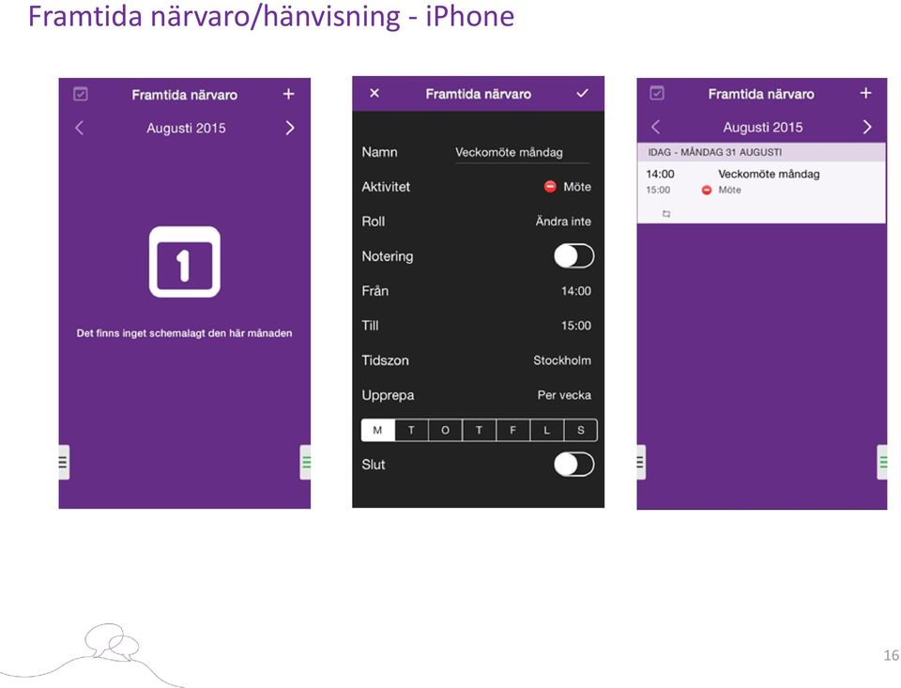
Task: Previous month chevron above the IDAG header
Action: pyautogui.click(x=656, y=127)
